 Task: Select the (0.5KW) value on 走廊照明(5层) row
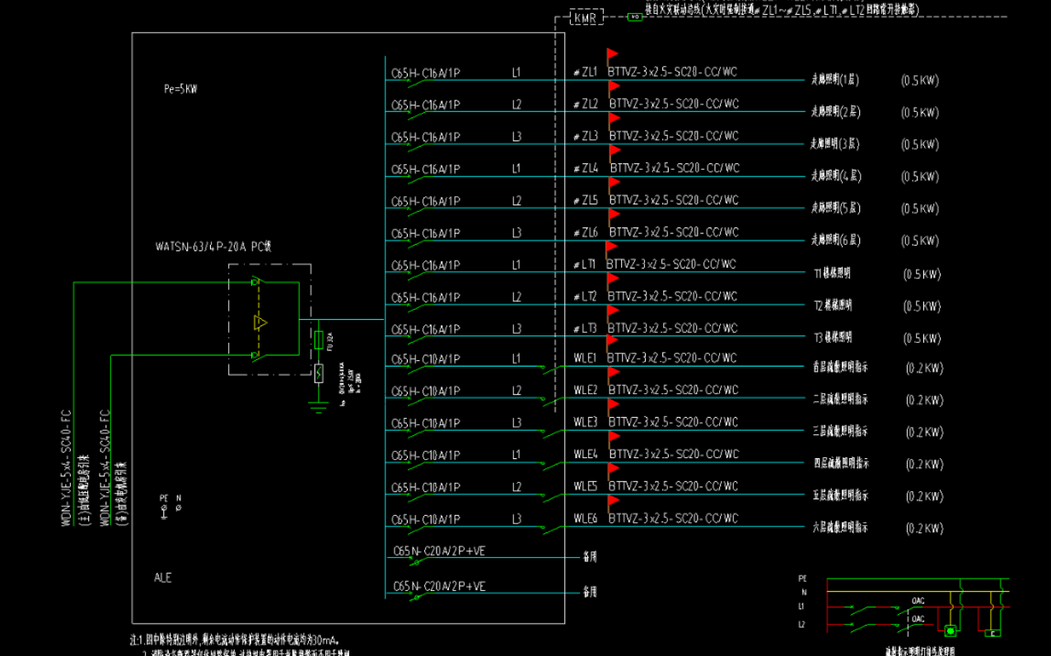click(x=920, y=209)
